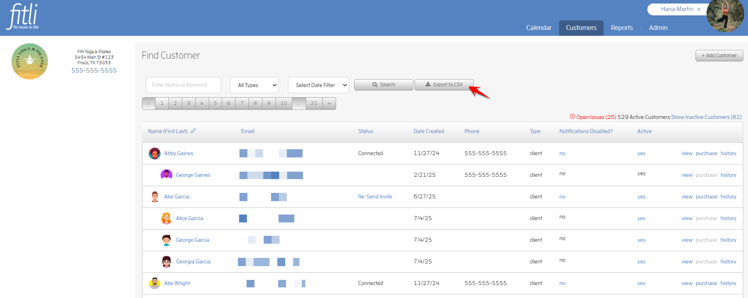Open the Open Issues (26) link

coord(593,117)
